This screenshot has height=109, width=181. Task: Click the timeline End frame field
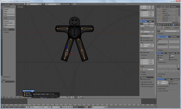[x=46, y=107]
